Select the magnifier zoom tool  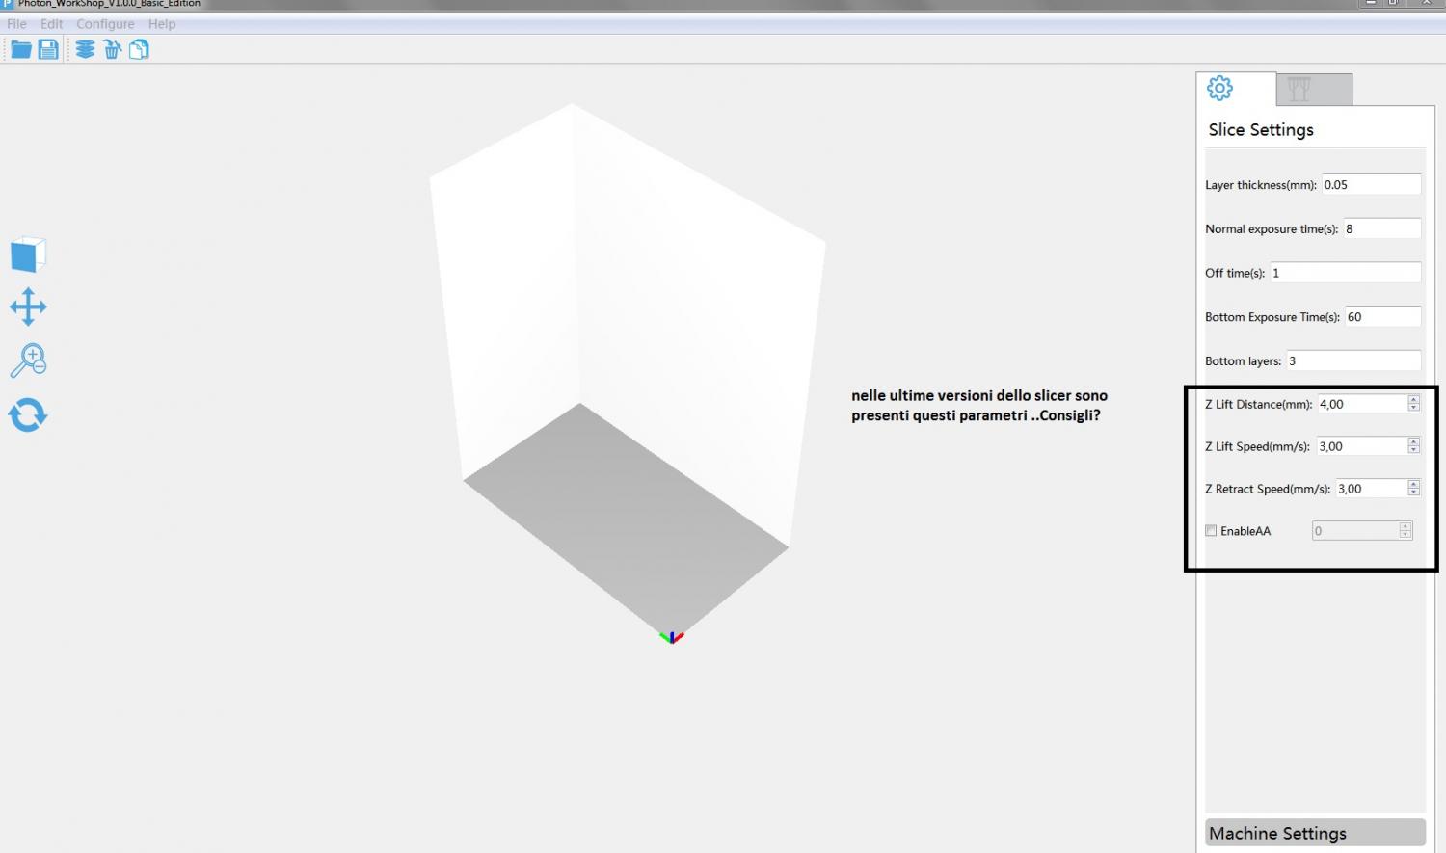(28, 361)
